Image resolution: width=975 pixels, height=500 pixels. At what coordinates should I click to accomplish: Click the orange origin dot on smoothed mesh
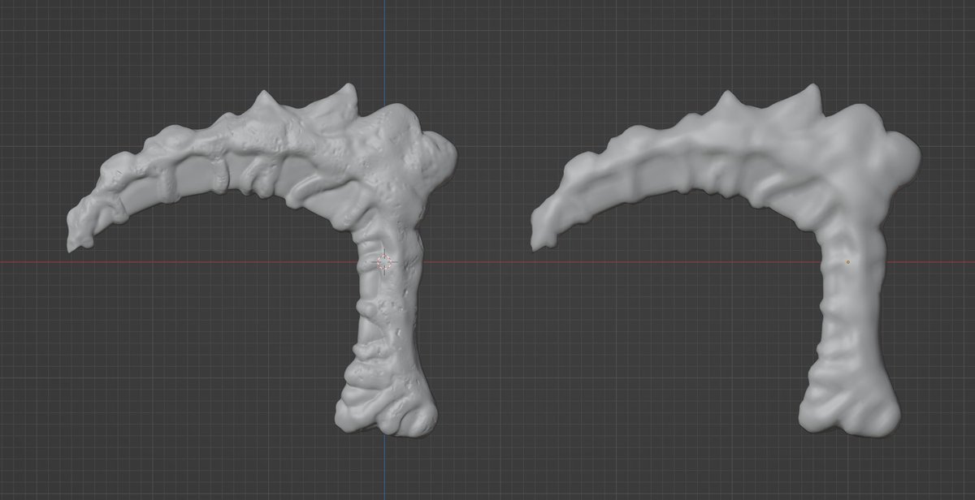coord(847,262)
